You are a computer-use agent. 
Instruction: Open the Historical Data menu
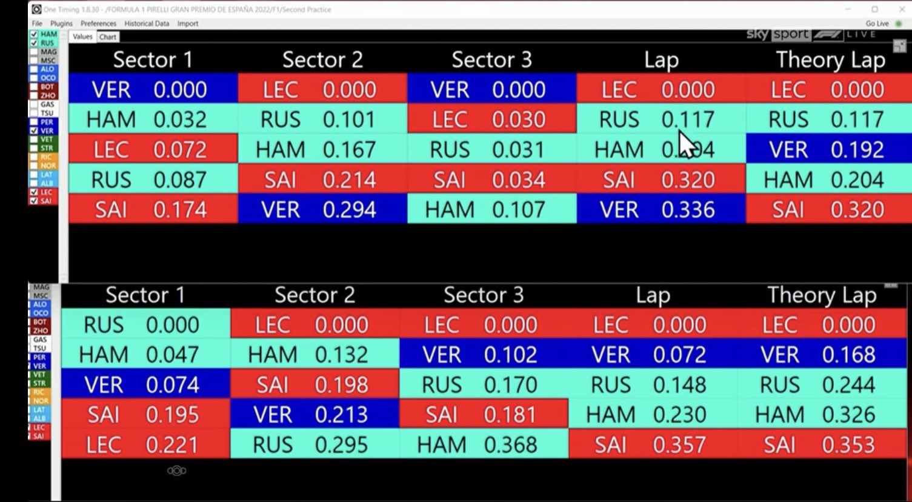coord(147,24)
